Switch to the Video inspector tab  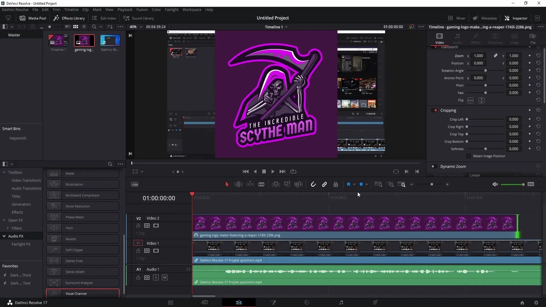point(439,39)
